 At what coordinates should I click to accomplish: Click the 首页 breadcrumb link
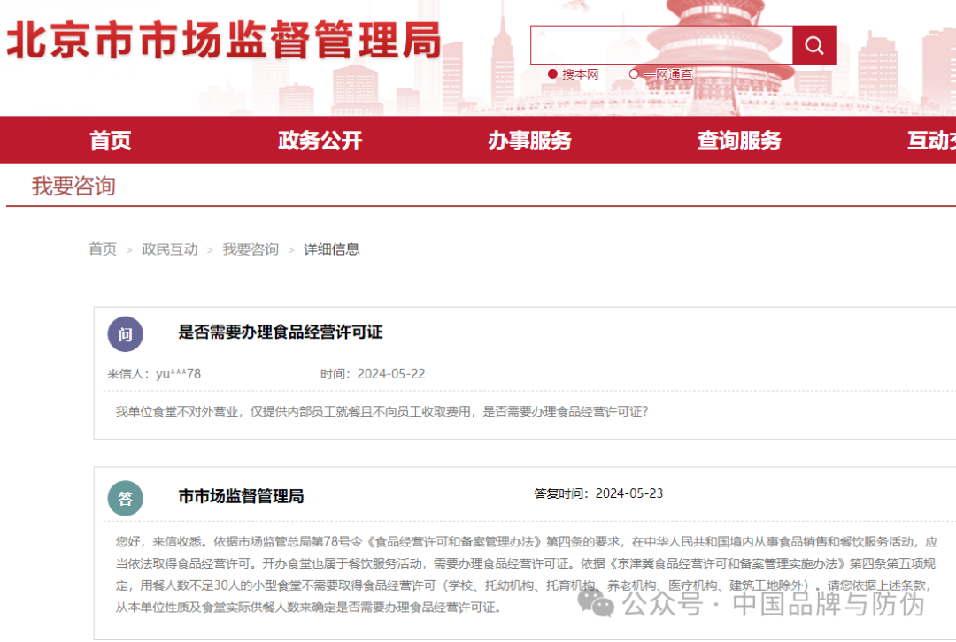pyautogui.click(x=104, y=249)
